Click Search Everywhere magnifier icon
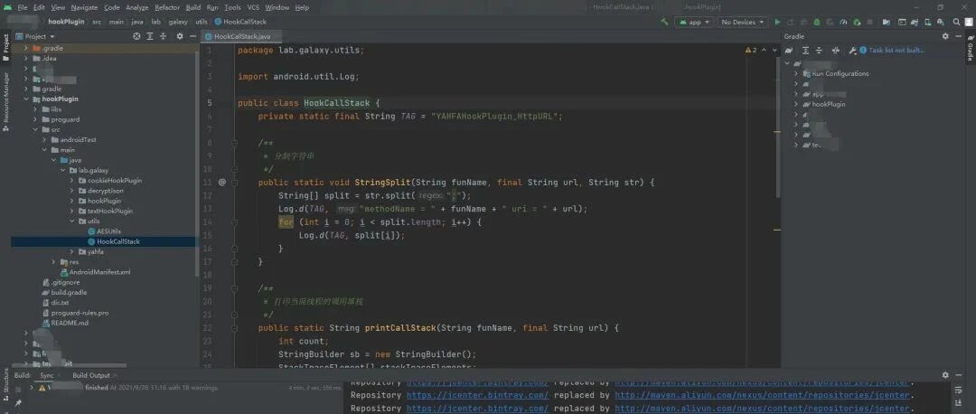 tap(956, 22)
